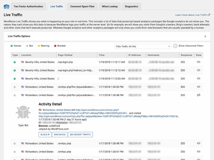Open the Whois Lookup tab
Image resolution: width=214 pixels, height=160 pixels.
click(110, 6)
